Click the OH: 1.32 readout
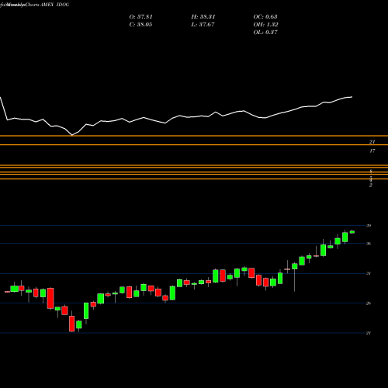The height and width of the screenshot is (388, 388). pos(266,25)
